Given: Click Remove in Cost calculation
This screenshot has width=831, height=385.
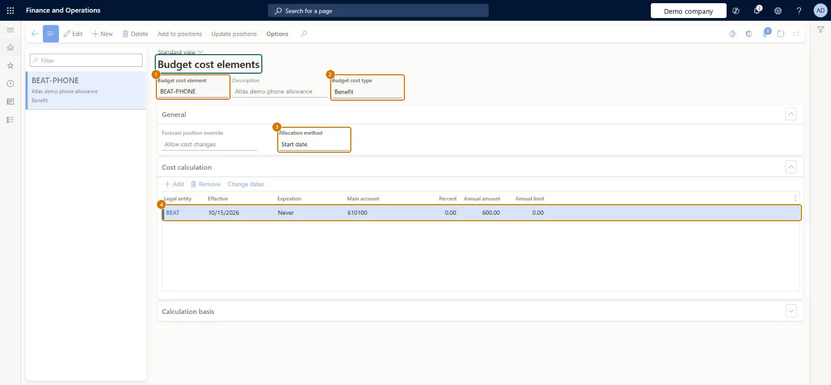Looking at the screenshot, I should [206, 184].
